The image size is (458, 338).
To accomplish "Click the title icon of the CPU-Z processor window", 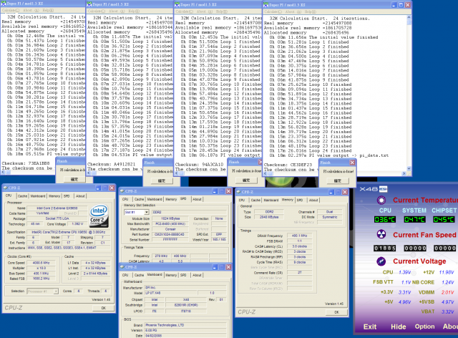I will 6,188.
